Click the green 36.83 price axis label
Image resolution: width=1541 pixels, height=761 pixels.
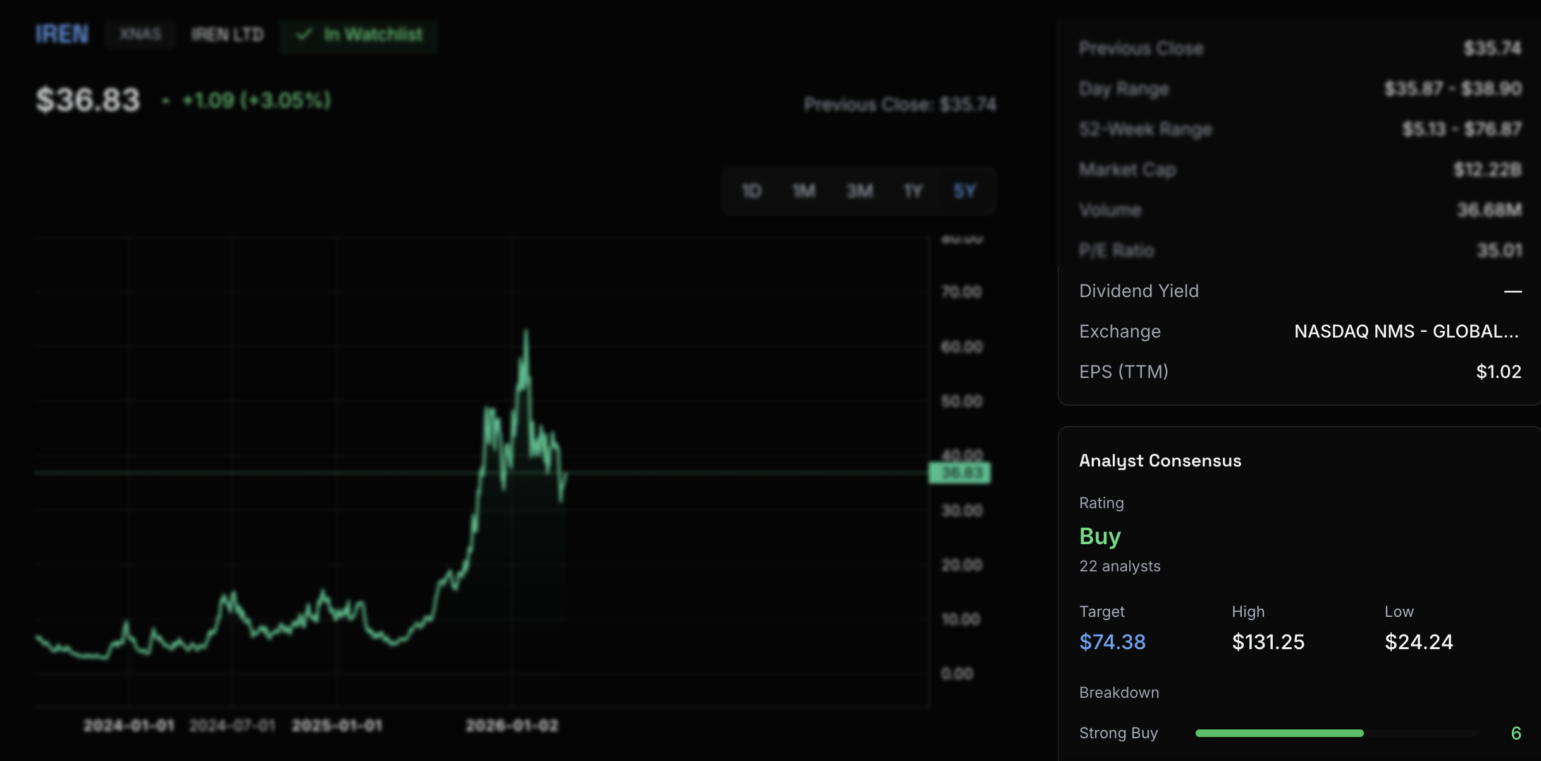click(x=959, y=472)
